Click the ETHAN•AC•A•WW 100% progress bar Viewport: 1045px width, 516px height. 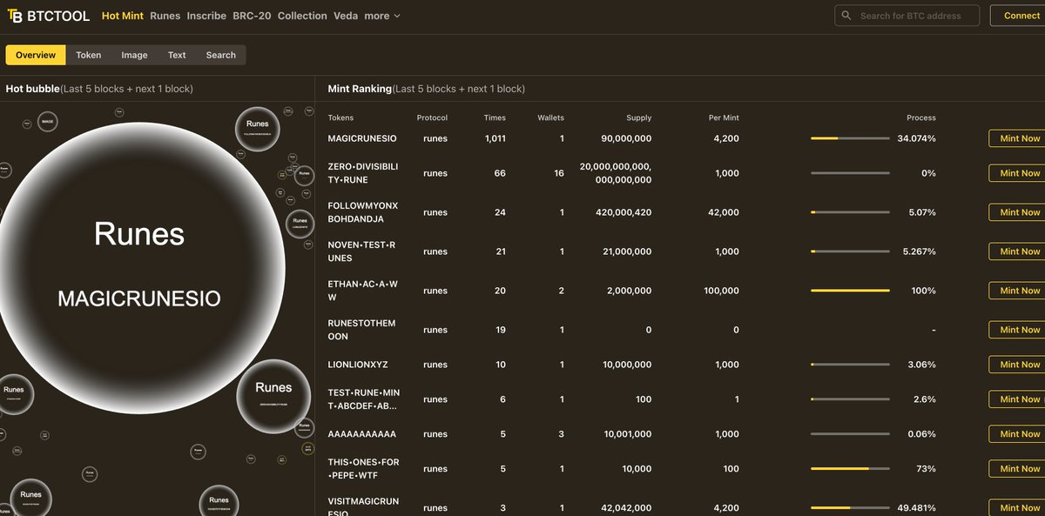(850, 291)
